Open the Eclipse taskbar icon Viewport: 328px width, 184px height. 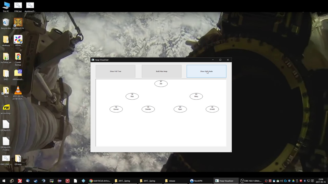tap(59, 181)
